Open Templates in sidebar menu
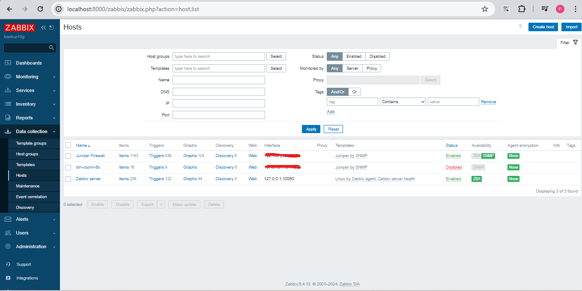The image size is (582, 291). (25, 165)
